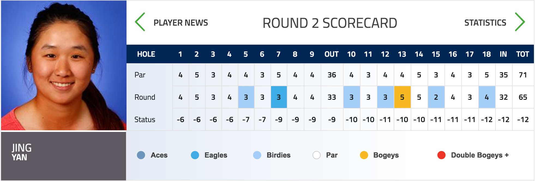Click the birdie score on hole 15

436,97
